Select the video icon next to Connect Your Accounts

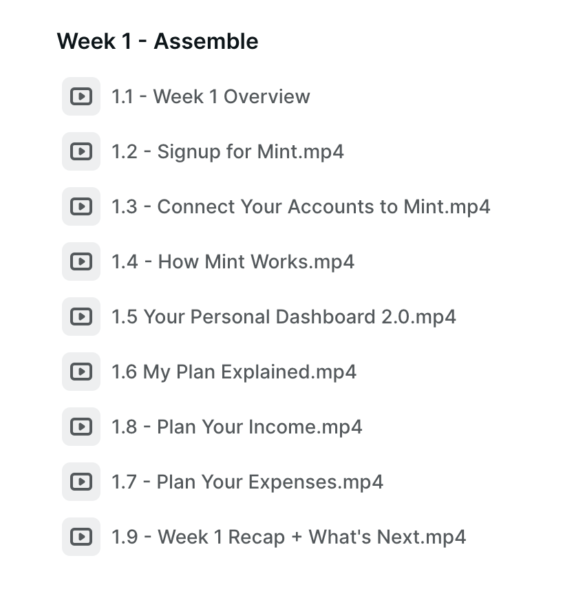[81, 206]
